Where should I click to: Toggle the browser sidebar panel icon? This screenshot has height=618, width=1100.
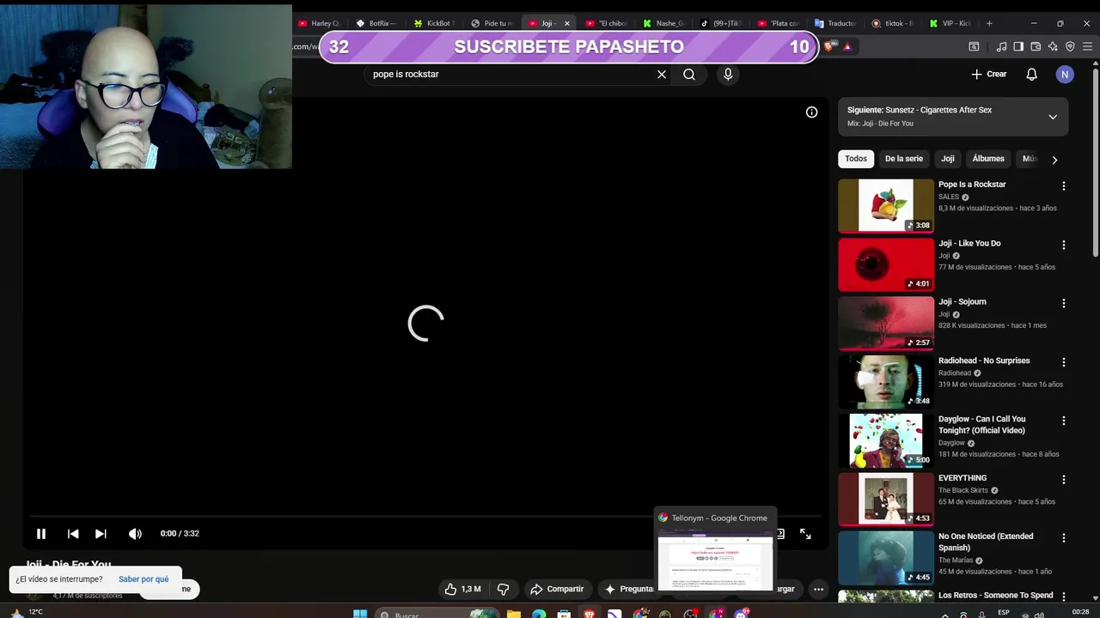[x=1018, y=47]
